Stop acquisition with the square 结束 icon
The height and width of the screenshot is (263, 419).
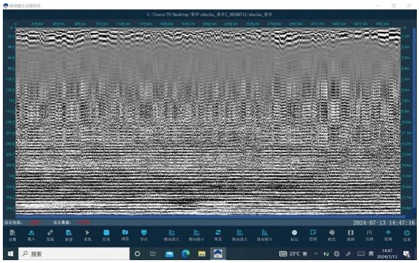click(107, 235)
